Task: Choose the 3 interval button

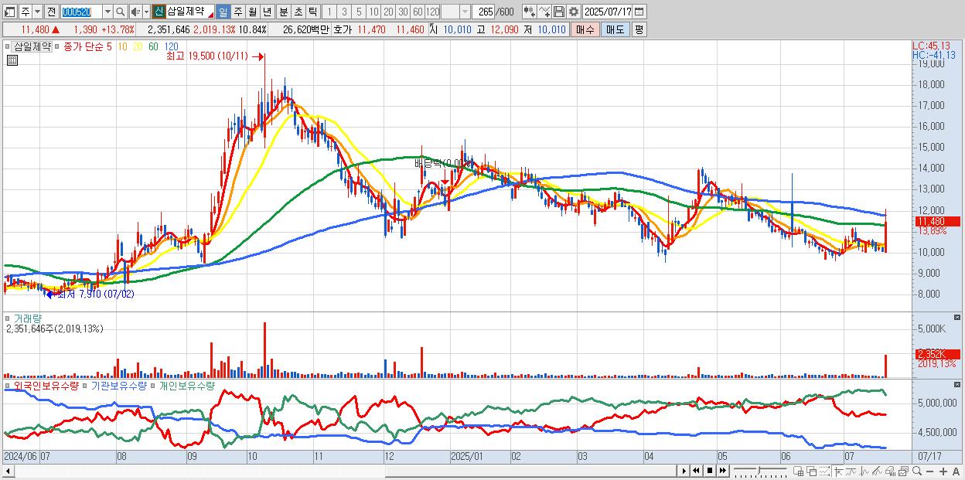Action: 344,12
